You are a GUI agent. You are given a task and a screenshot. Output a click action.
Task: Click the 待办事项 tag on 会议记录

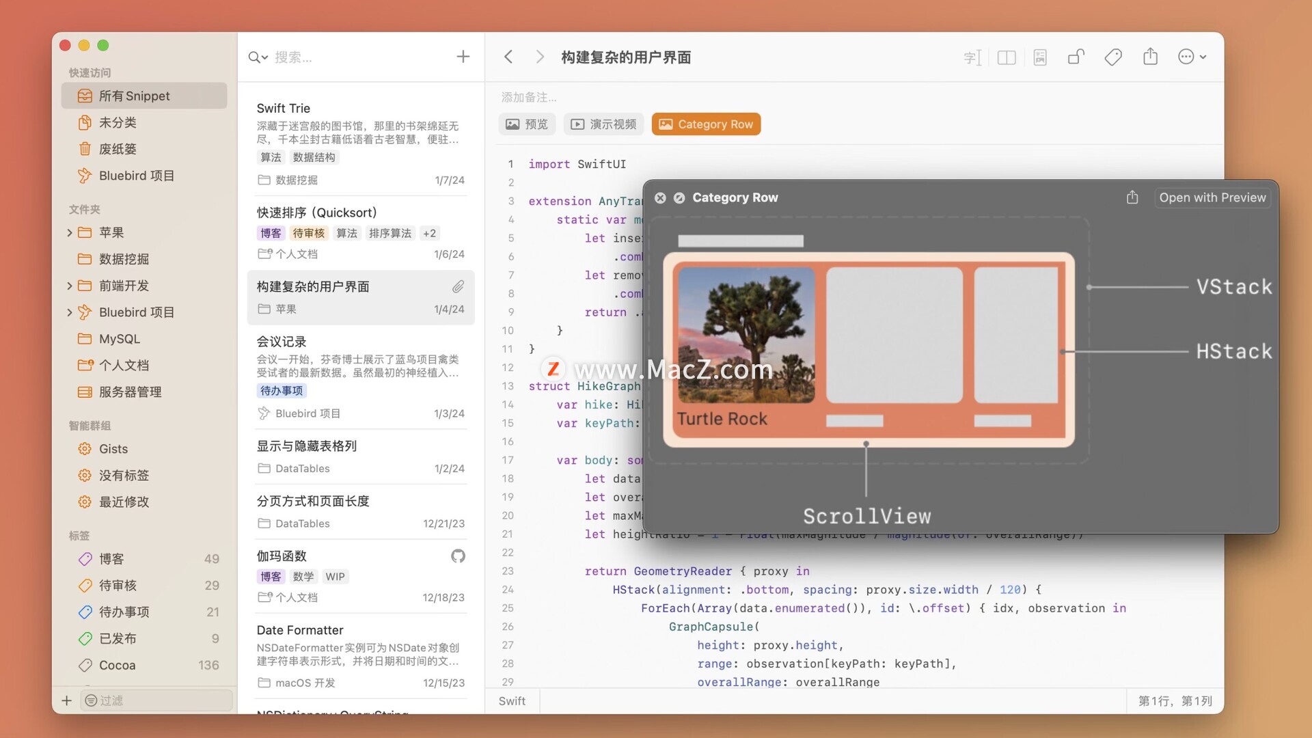click(282, 391)
